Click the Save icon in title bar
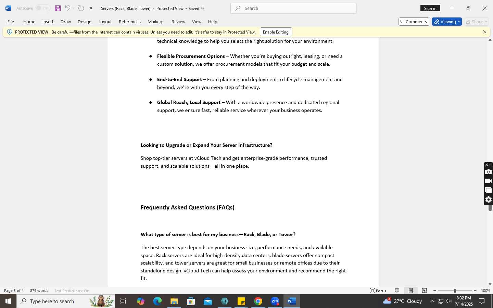The image size is (493, 308). [58, 8]
